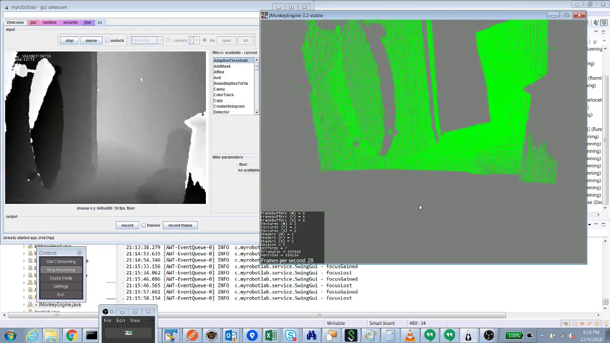Select AdaptiveThreshold in the filters list
The image size is (610, 343).
click(x=234, y=61)
